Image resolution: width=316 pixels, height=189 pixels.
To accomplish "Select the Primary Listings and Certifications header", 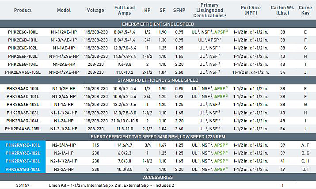I will [206, 10].
